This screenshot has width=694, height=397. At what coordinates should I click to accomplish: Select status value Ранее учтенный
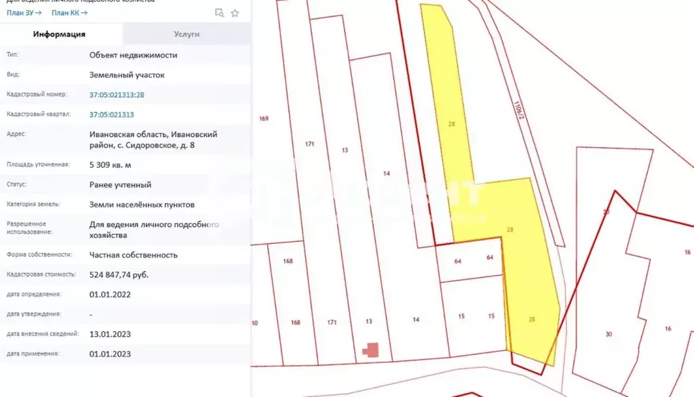click(120, 185)
